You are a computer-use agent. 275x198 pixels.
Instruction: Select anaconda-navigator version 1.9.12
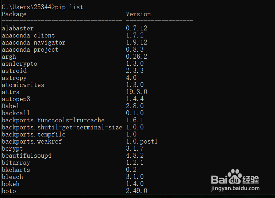[137, 42]
